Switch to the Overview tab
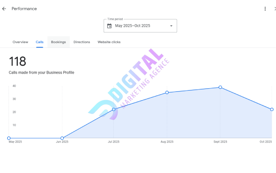This screenshot has height=173, width=276. click(x=20, y=42)
